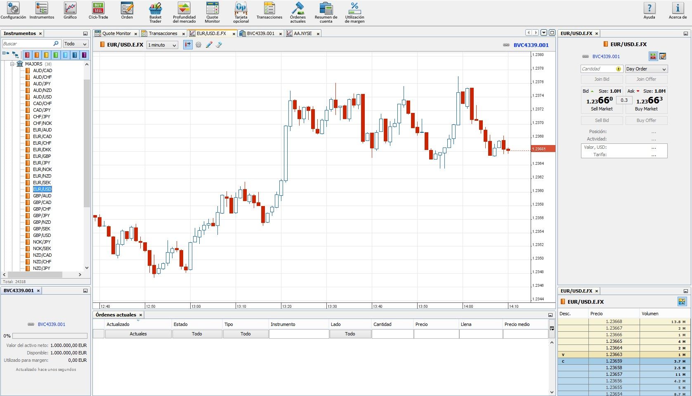Viewport: 692px width, 396px height.
Task: Switch to the AA.NYSE tab
Action: coord(303,33)
